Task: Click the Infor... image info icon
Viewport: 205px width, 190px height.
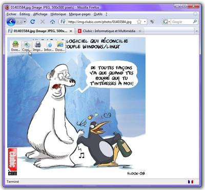Action: coord(49,46)
